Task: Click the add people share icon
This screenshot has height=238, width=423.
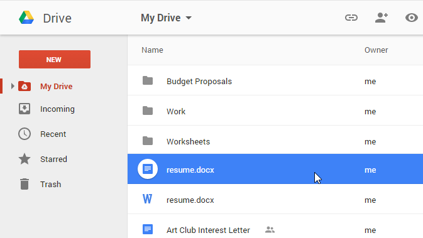Action: 382,18
